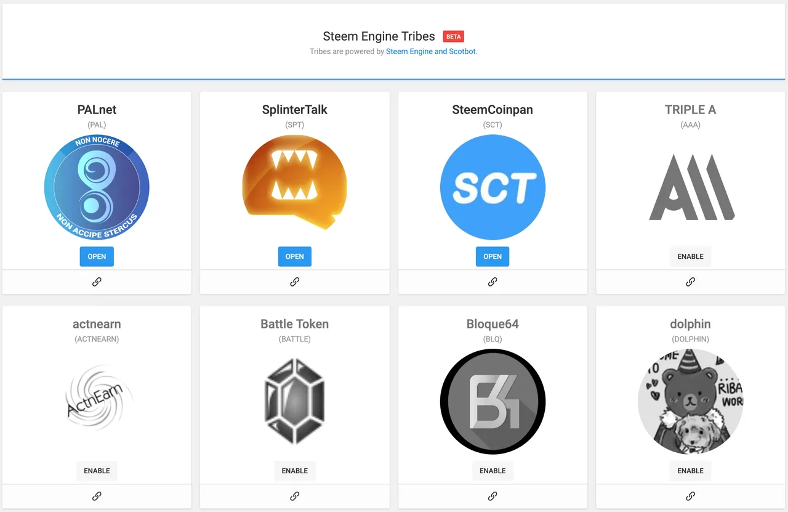Enable the TRIPLE A tribe
The height and width of the screenshot is (512, 788).
click(690, 256)
